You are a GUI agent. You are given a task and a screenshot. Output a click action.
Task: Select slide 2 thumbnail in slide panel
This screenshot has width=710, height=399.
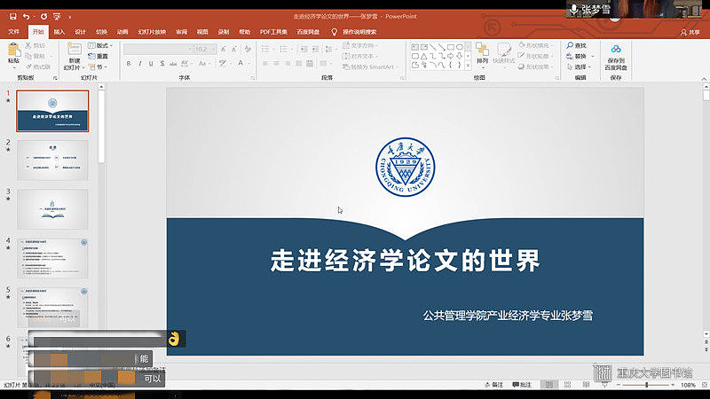click(52, 160)
